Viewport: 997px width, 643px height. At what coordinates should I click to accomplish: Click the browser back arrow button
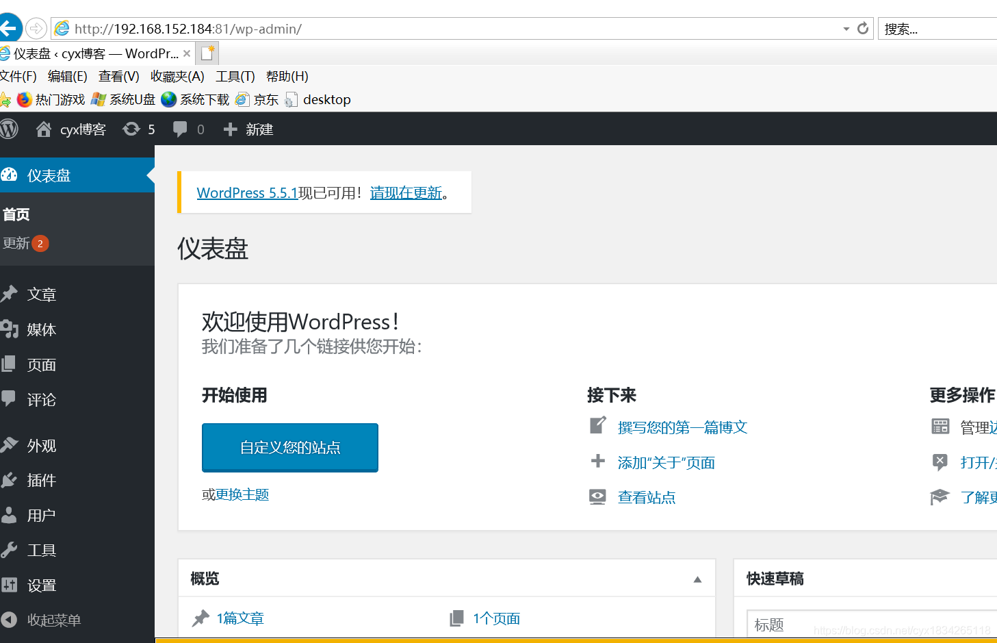[9, 28]
